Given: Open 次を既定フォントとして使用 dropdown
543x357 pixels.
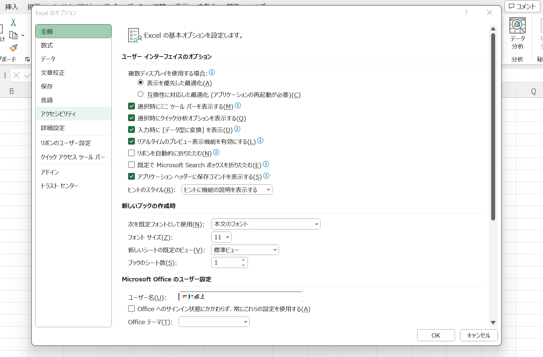Looking at the screenshot, I should point(266,224).
